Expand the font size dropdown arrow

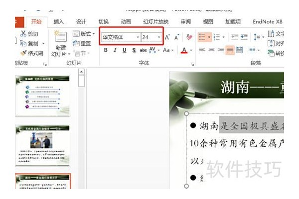pyautogui.click(x=159, y=37)
